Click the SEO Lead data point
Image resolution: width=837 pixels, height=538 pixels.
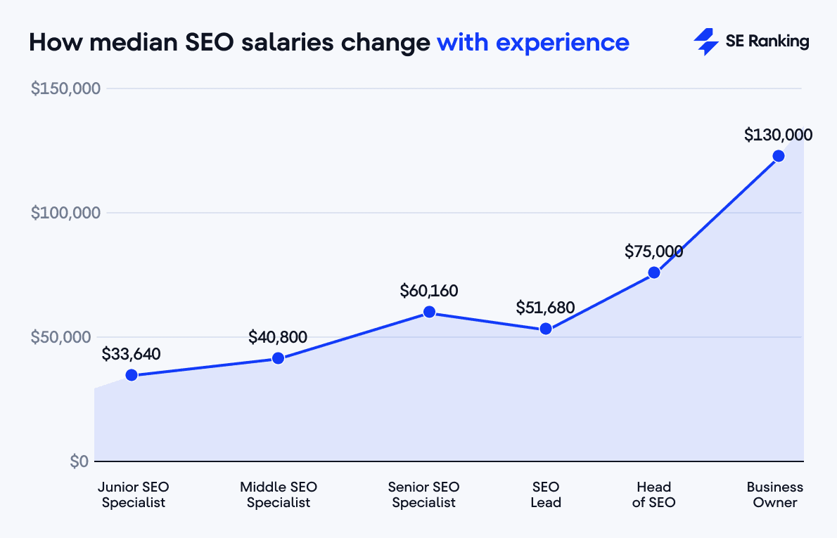pyautogui.click(x=546, y=329)
